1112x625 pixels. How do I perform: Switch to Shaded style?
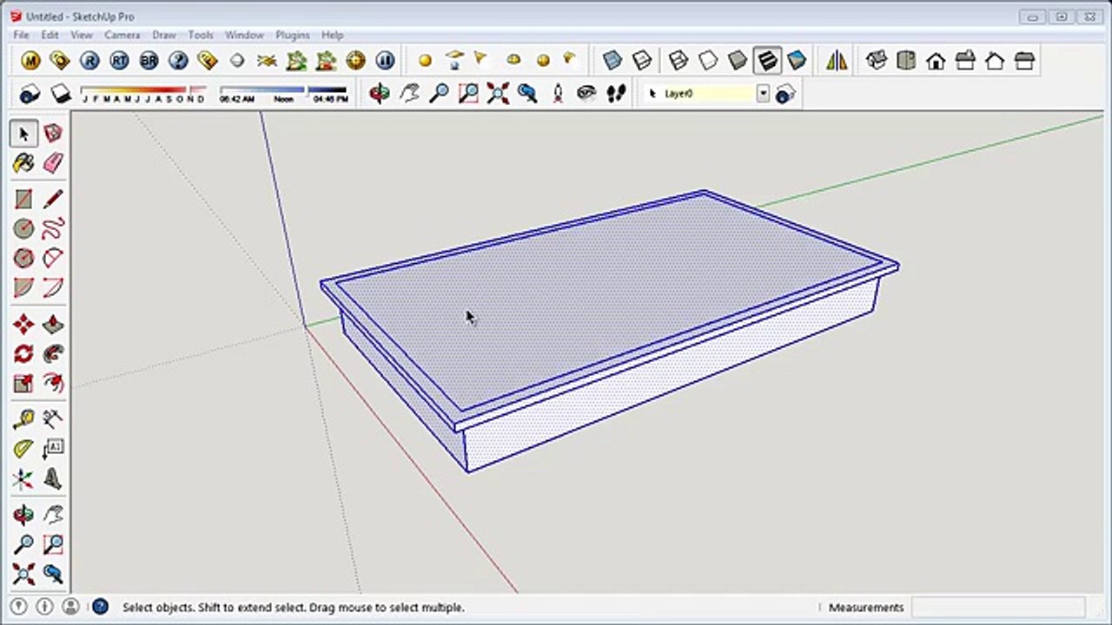[x=738, y=61]
